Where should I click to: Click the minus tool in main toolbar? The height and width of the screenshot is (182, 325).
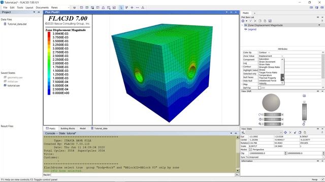pos(137,8)
